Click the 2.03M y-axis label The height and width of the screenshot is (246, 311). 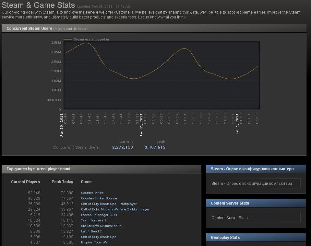coord(56,71)
